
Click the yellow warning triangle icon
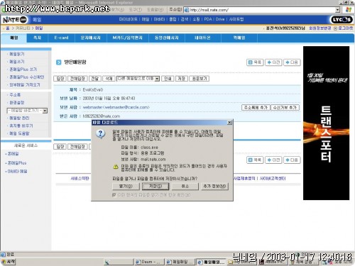click(116, 167)
